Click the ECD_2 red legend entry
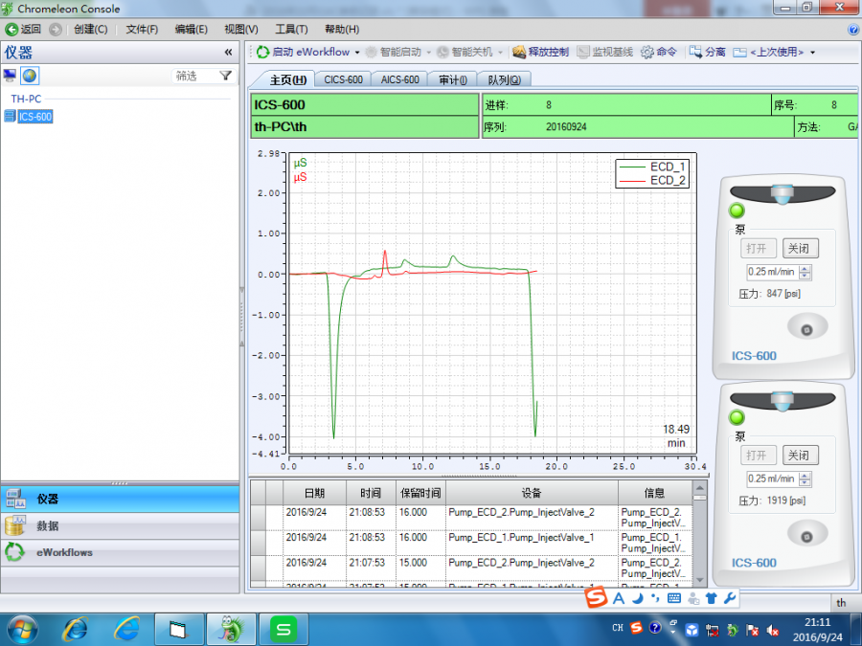This screenshot has height=646, width=862. pos(652,180)
